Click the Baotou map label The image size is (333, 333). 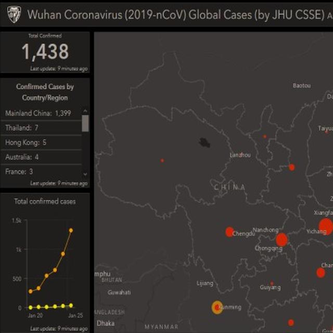pos(302,85)
